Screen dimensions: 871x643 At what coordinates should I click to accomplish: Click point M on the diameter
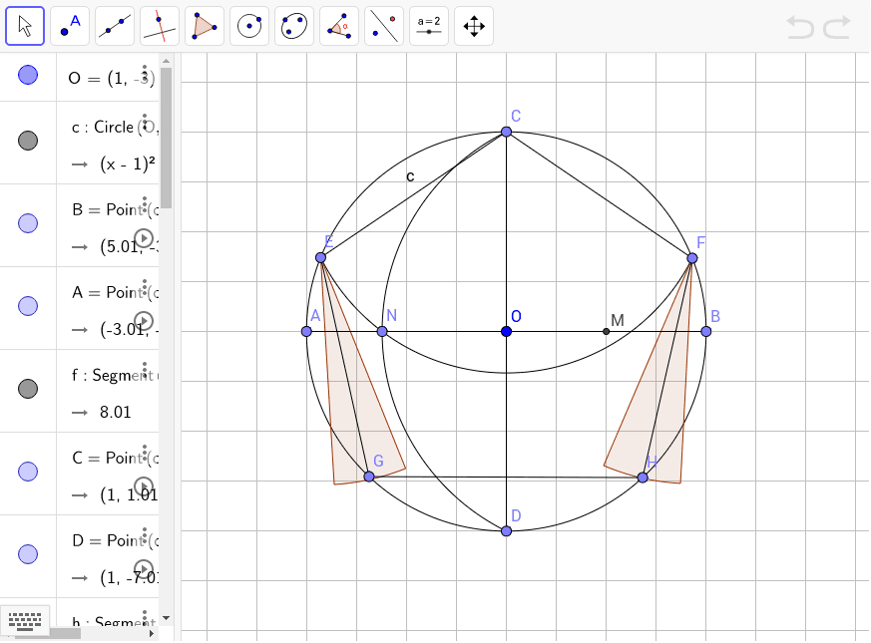pyautogui.click(x=606, y=332)
